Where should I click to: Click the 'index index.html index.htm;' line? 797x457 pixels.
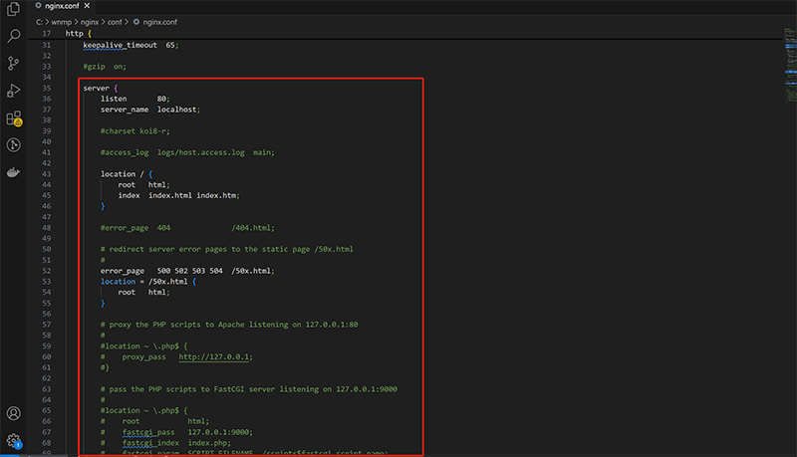pyautogui.click(x=179, y=195)
